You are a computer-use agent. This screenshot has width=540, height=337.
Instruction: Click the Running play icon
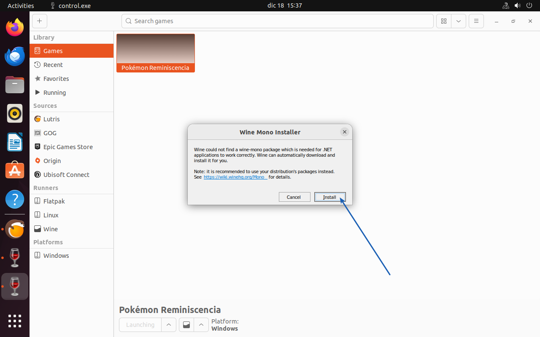[x=37, y=92]
